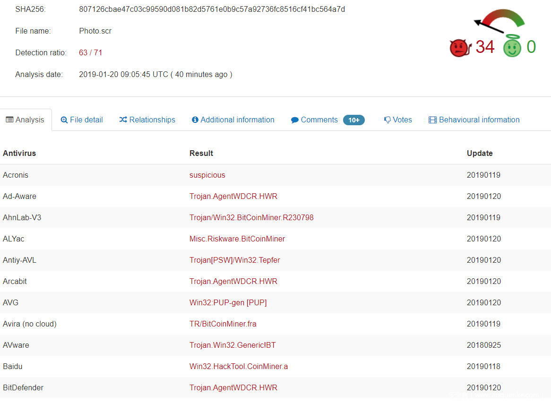Click the 10+ comments count badge
This screenshot has height=404, width=551.
[x=353, y=120]
